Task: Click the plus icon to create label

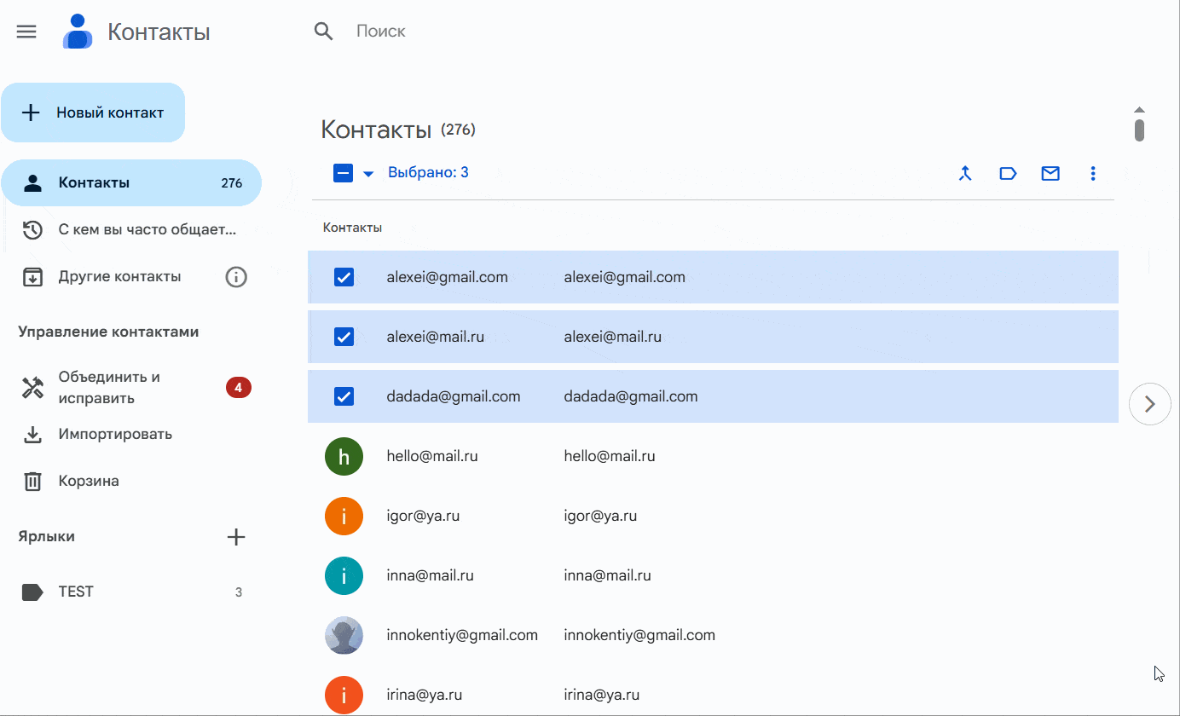Action: 236,537
